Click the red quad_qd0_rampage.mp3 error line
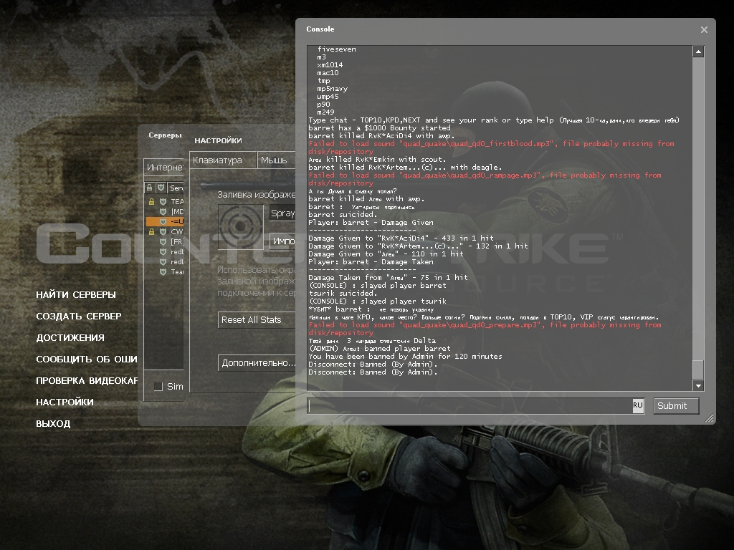 (485, 179)
